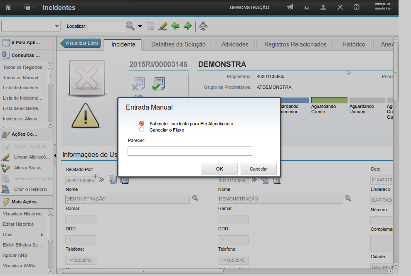The image size is (411, 276).
Task: Click the help question mark icon
Action: point(356,7)
